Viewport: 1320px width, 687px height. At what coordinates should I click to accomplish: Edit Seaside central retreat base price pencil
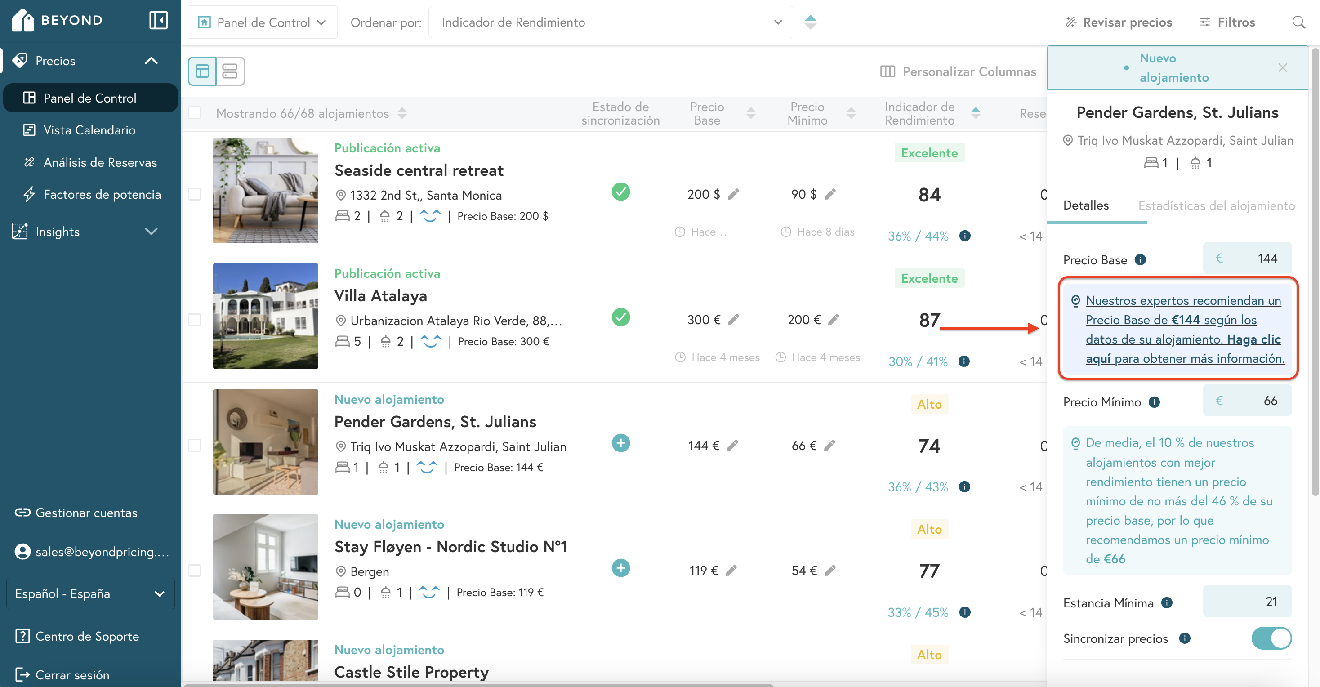coord(734,194)
